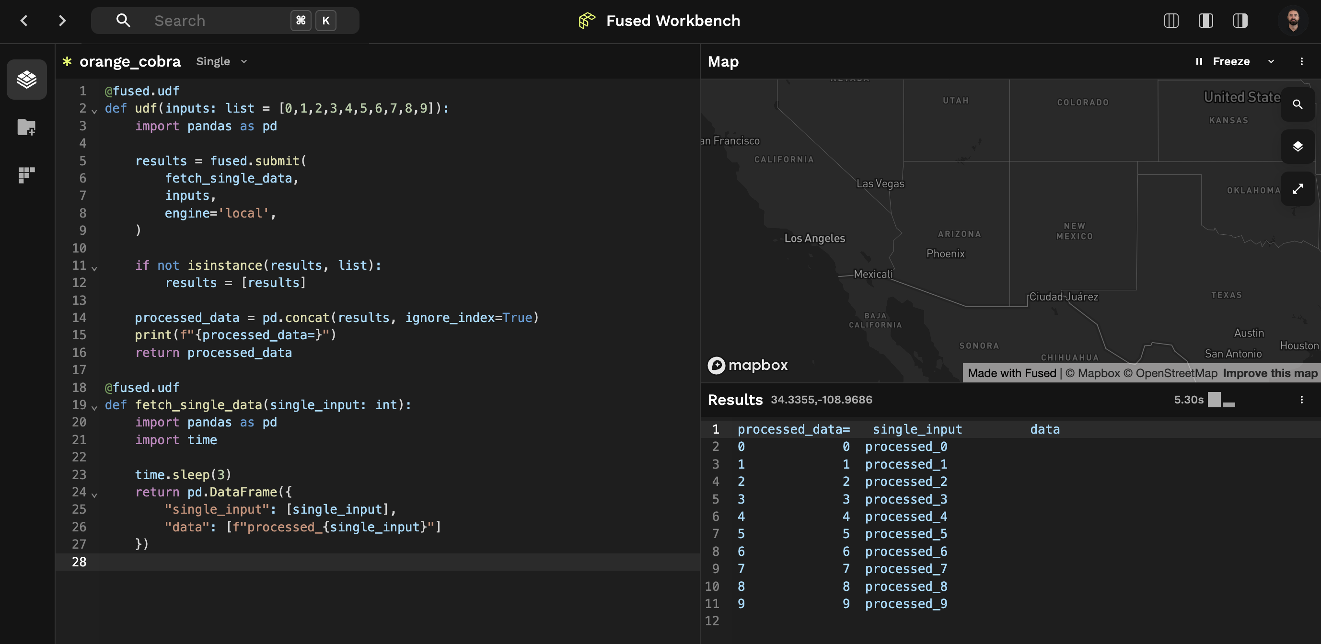Switch to the three-column layout icon
This screenshot has width=1321, height=644.
[x=1171, y=21]
